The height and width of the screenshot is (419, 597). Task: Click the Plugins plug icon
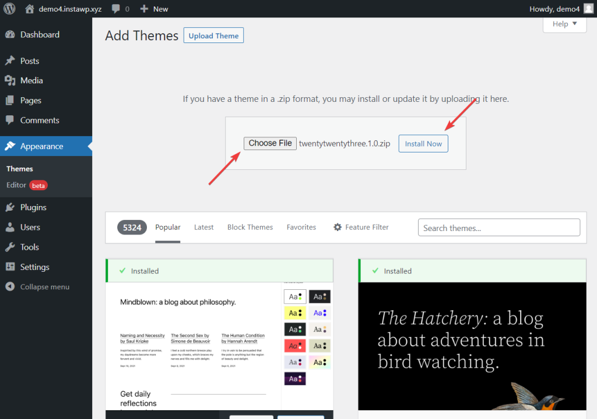pos(10,207)
